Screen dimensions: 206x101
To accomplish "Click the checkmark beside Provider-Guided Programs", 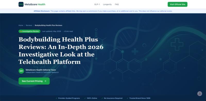I will pyautogui.click(x=56, y=98).
